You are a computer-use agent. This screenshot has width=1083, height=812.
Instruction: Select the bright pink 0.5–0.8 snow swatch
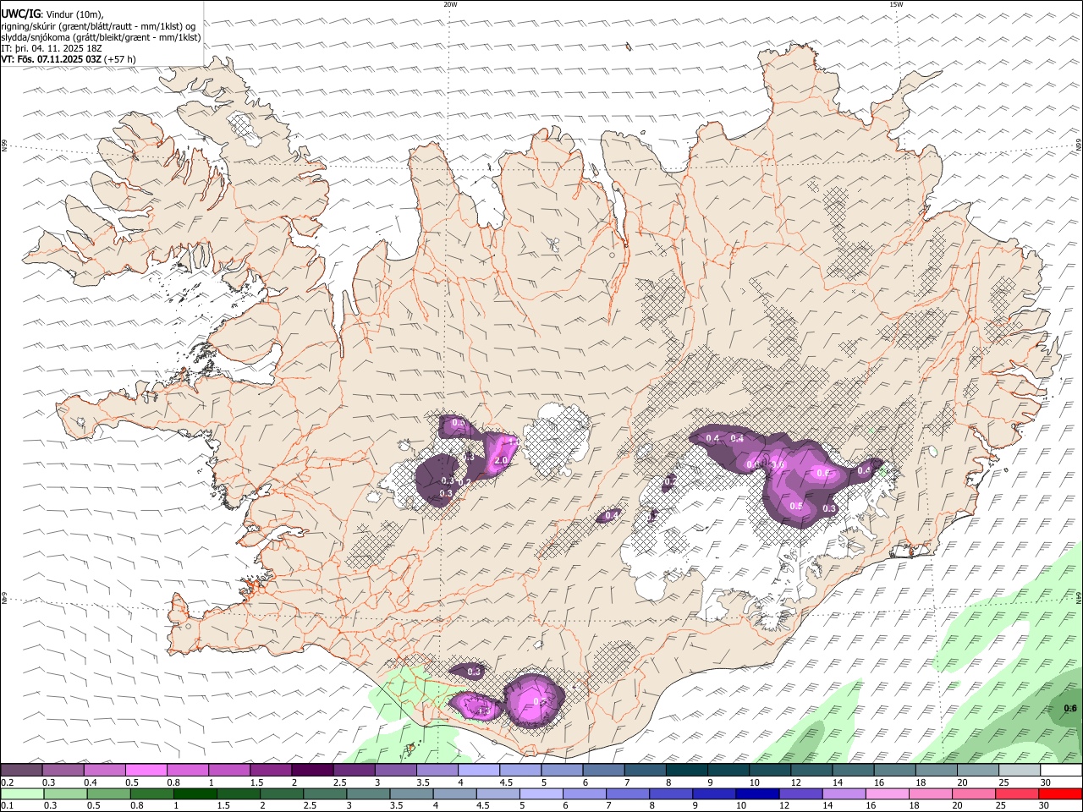tap(146, 770)
